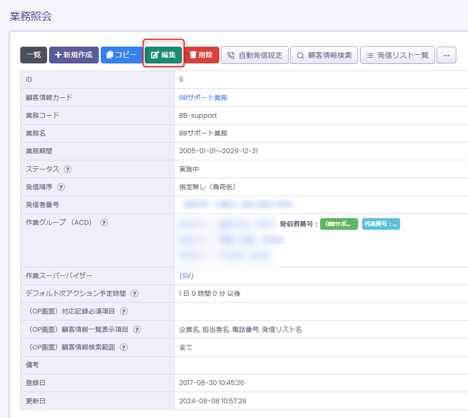Click the (SV) supervisor link
Image resolution: width=468 pixels, height=418 pixels.
(186, 275)
